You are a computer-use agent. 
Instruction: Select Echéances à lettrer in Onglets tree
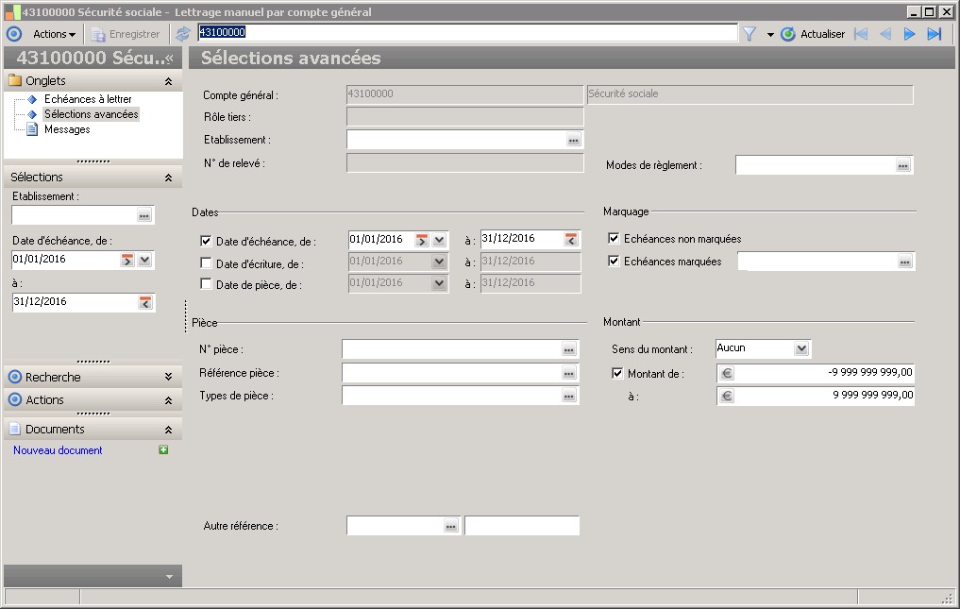[88, 99]
